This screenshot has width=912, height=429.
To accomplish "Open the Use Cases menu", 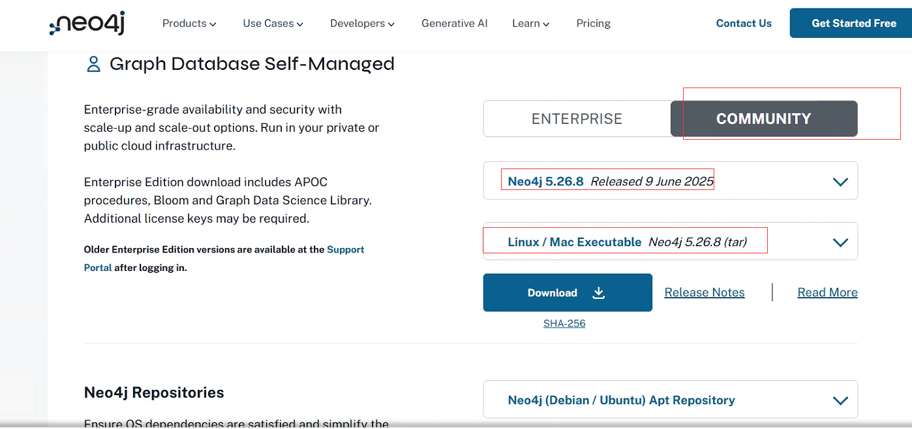I will [273, 24].
